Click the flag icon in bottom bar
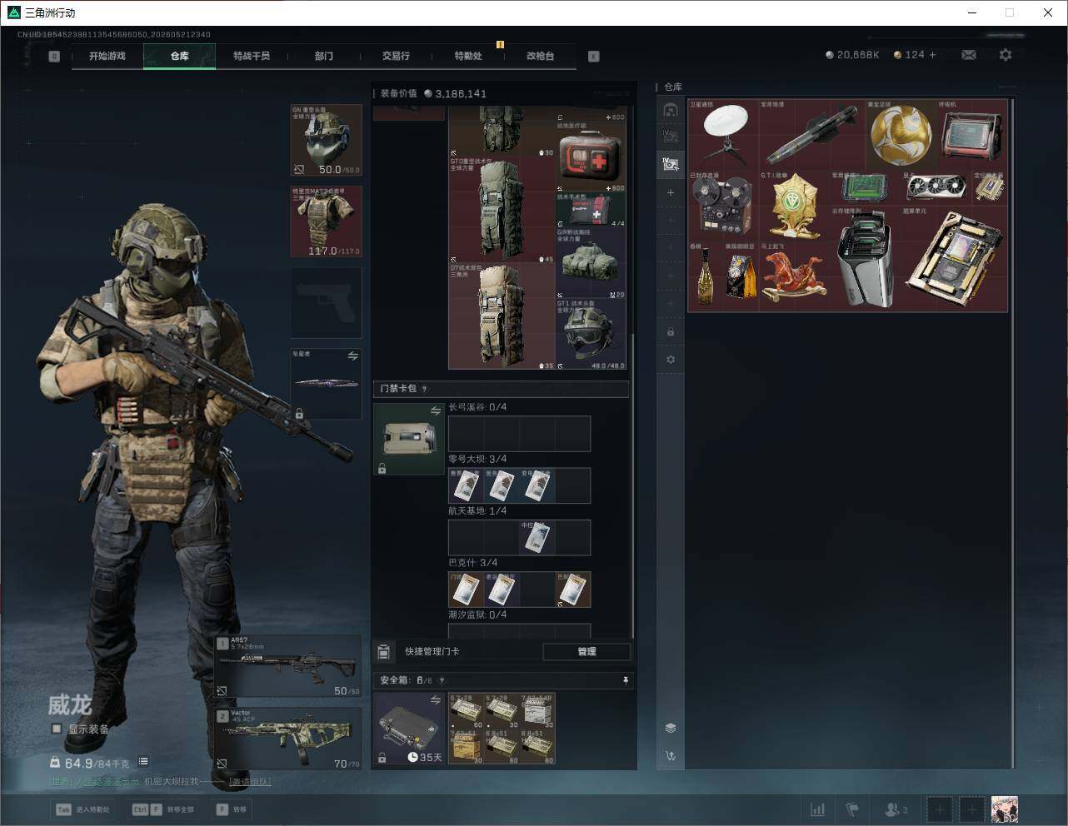1068x826 pixels. (x=852, y=809)
